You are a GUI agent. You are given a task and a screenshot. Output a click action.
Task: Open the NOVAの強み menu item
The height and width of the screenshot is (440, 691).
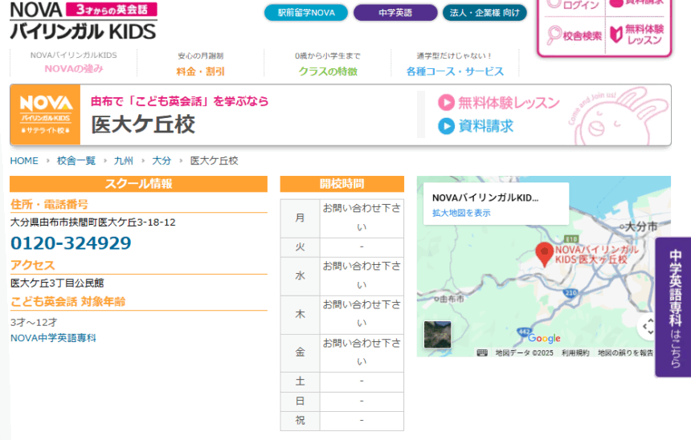pyautogui.click(x=73, y=71)
